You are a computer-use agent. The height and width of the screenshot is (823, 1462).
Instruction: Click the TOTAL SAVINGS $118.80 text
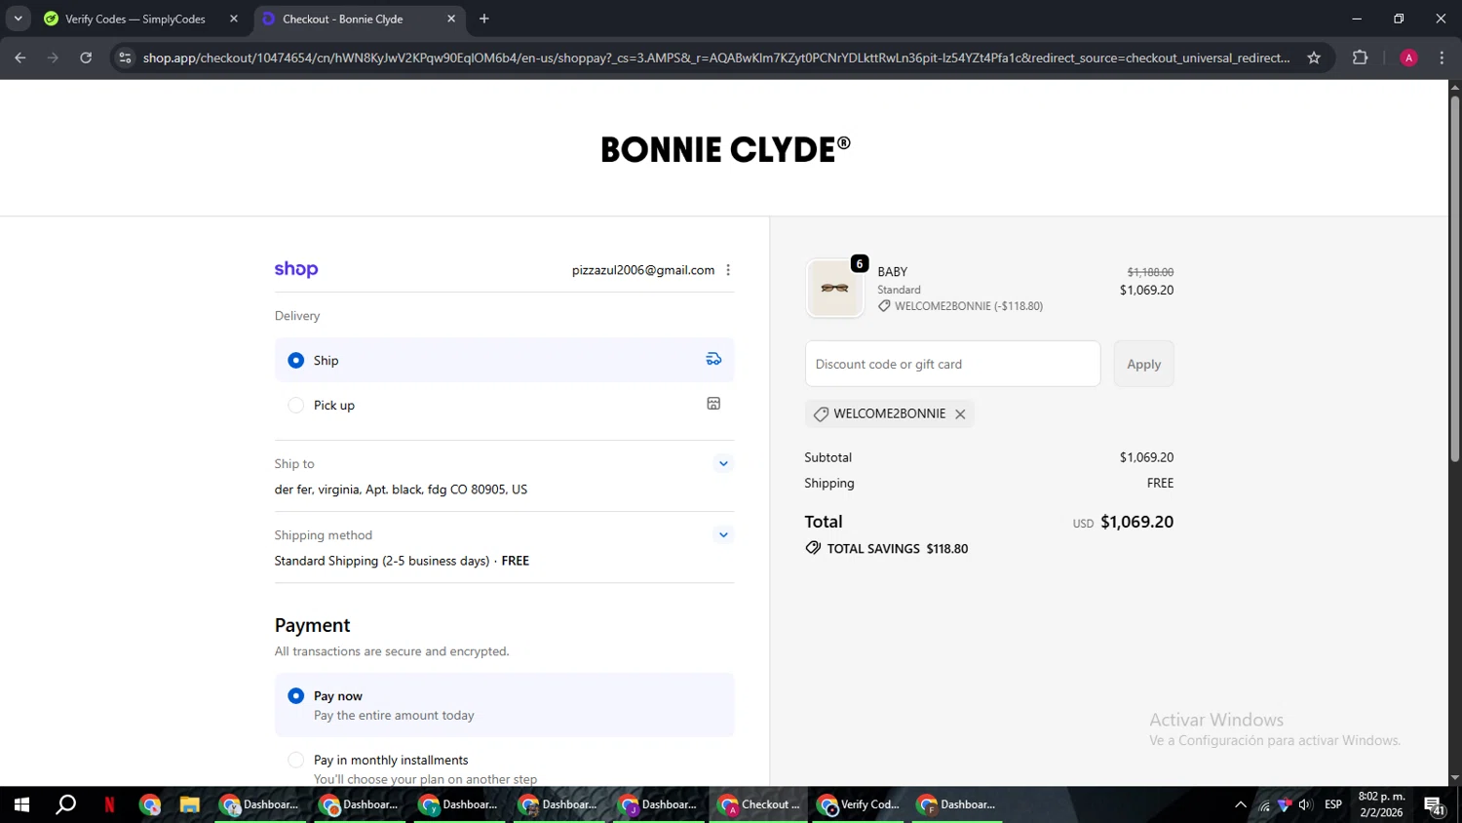[x=898, y=548]
